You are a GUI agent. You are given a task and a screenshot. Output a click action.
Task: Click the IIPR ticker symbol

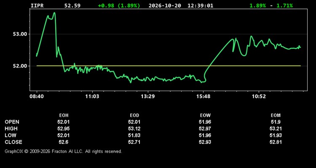pyautogui.click(x=37, y=5)
